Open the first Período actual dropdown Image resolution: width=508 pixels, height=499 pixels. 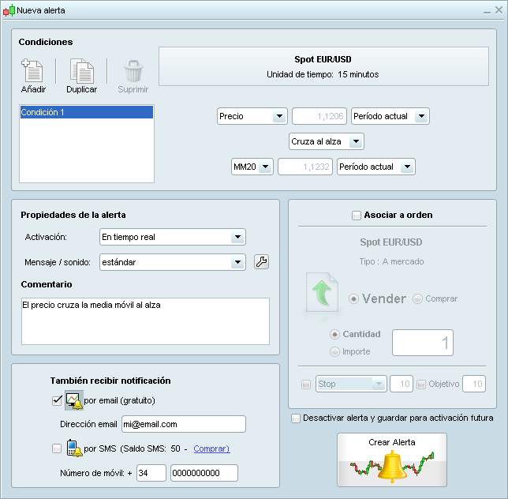tap(390, 116)
